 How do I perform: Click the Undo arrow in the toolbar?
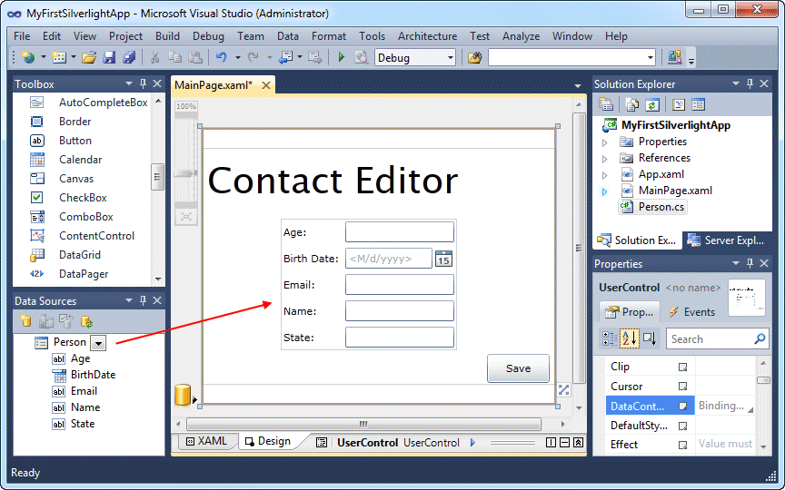point(222,57)
